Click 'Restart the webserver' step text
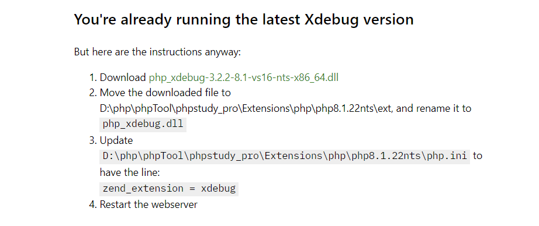Image resolution: width=539 pixels, height=226 pixels. click(x=148, y=205)
